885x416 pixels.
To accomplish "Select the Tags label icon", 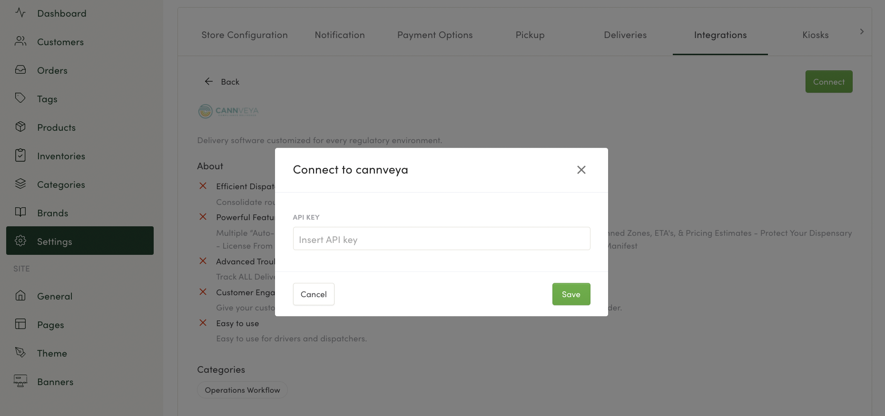I will (20, 98).
